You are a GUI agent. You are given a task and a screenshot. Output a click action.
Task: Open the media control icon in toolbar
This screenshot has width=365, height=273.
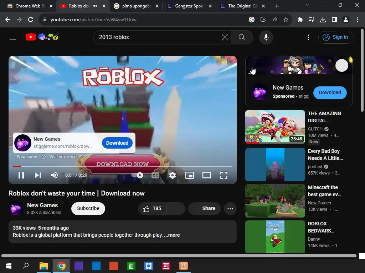pos(311,20)
